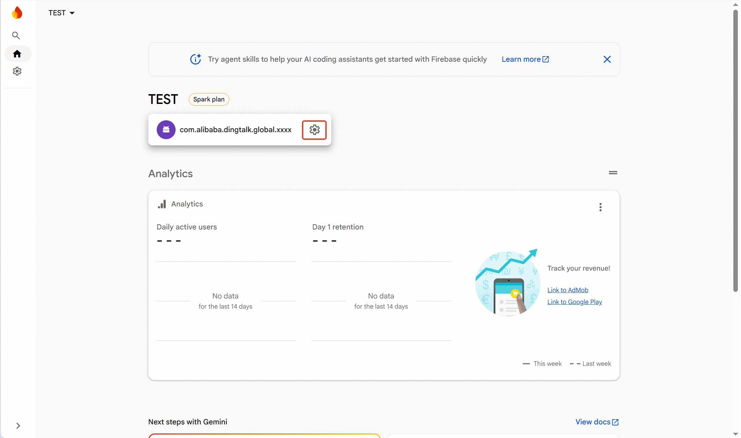Click This week legend entry
741x438 pixels.
542,364
